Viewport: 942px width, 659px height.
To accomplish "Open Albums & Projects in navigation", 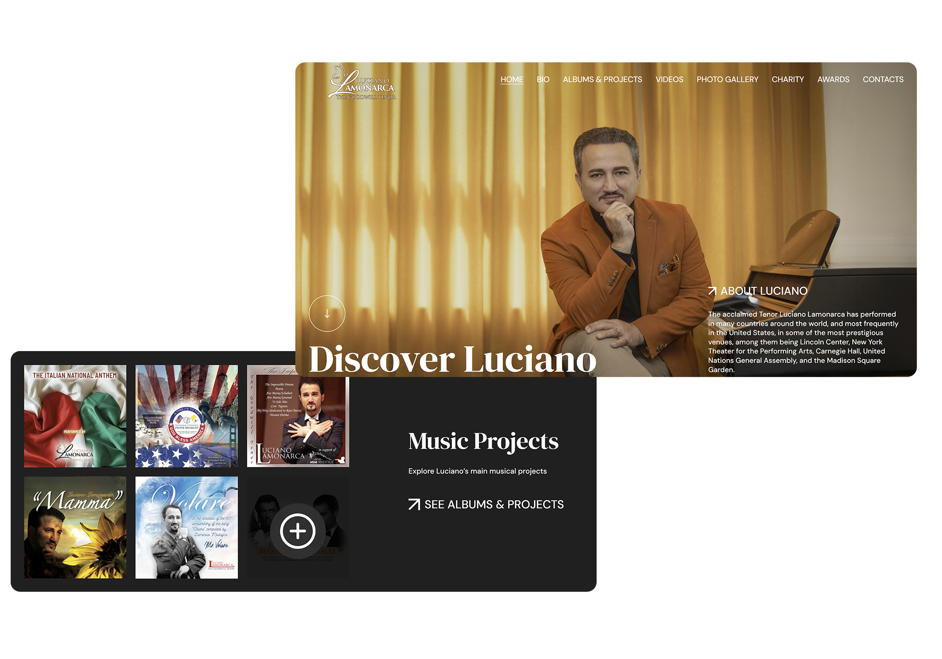I will tap(602, 79).
